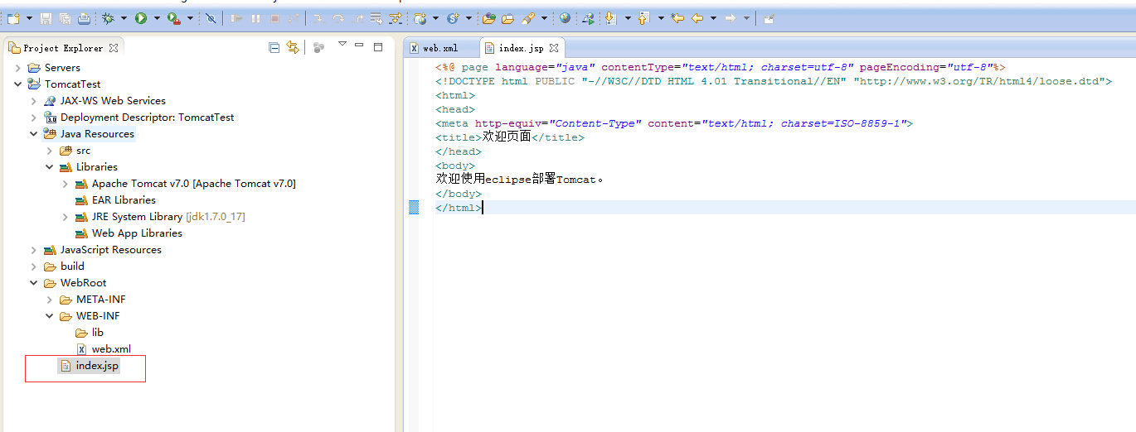Click the Step Return icon
This screenshot has width=1136, height=432.
357,18
